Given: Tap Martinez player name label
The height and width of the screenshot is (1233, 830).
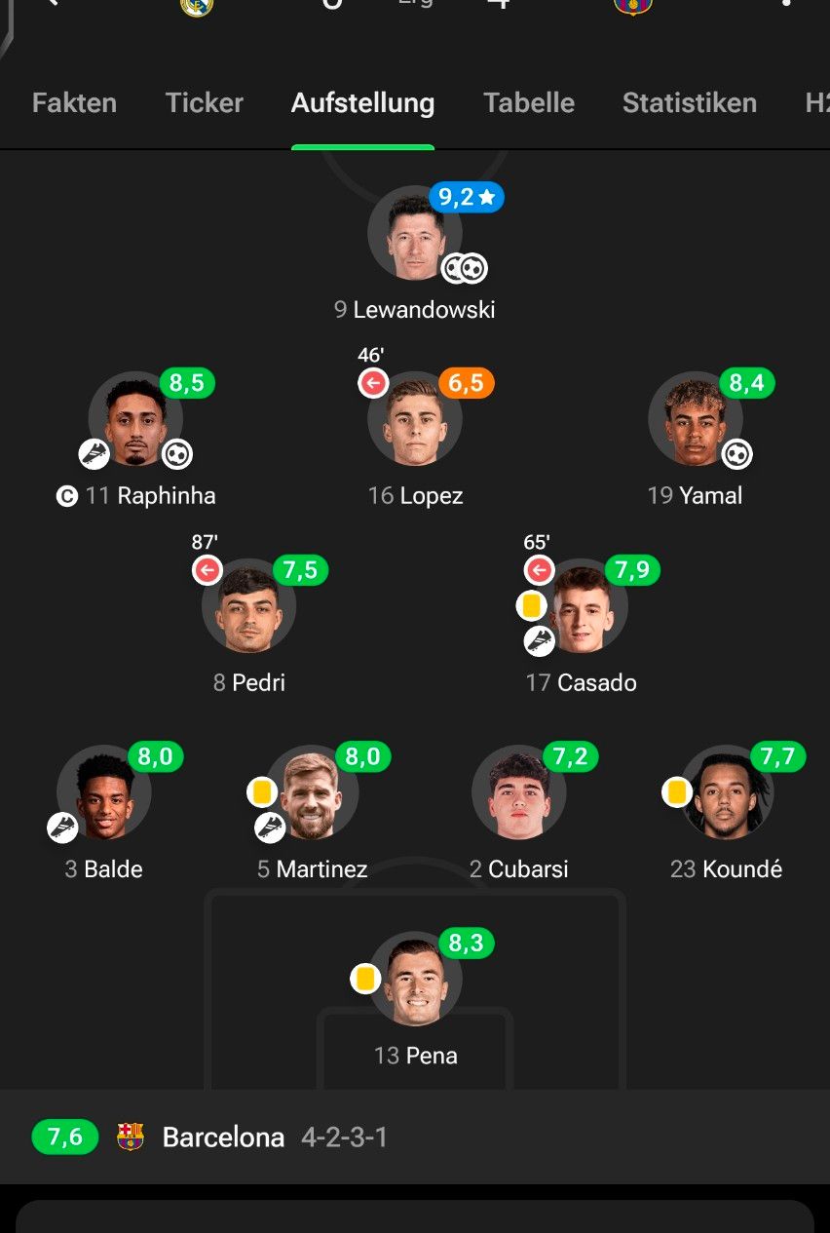Looking at the screenshot, I should click(x=321, y=869).
